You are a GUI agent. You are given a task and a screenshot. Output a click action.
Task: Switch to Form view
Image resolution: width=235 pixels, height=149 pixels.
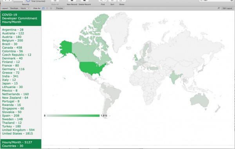click(43, 8)
